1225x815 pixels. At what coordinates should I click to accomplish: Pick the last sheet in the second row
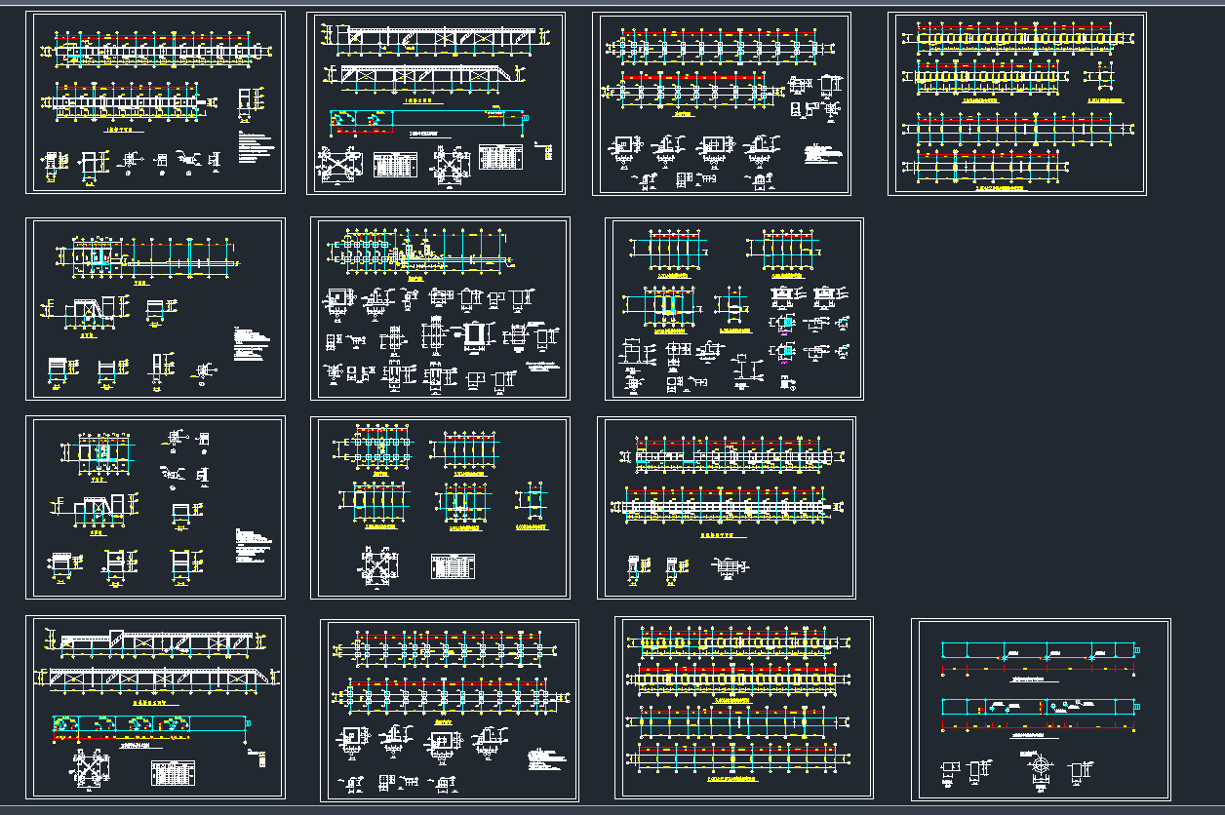(x=734, y=309)
